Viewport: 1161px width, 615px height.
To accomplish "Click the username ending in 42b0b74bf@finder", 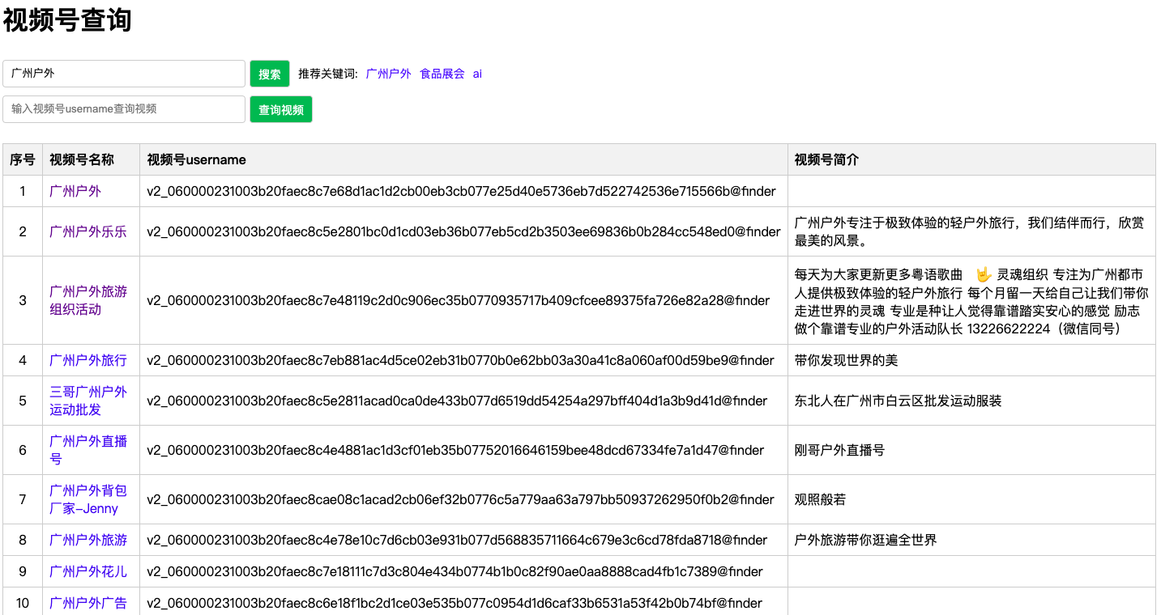I will (x=455, y=603).
